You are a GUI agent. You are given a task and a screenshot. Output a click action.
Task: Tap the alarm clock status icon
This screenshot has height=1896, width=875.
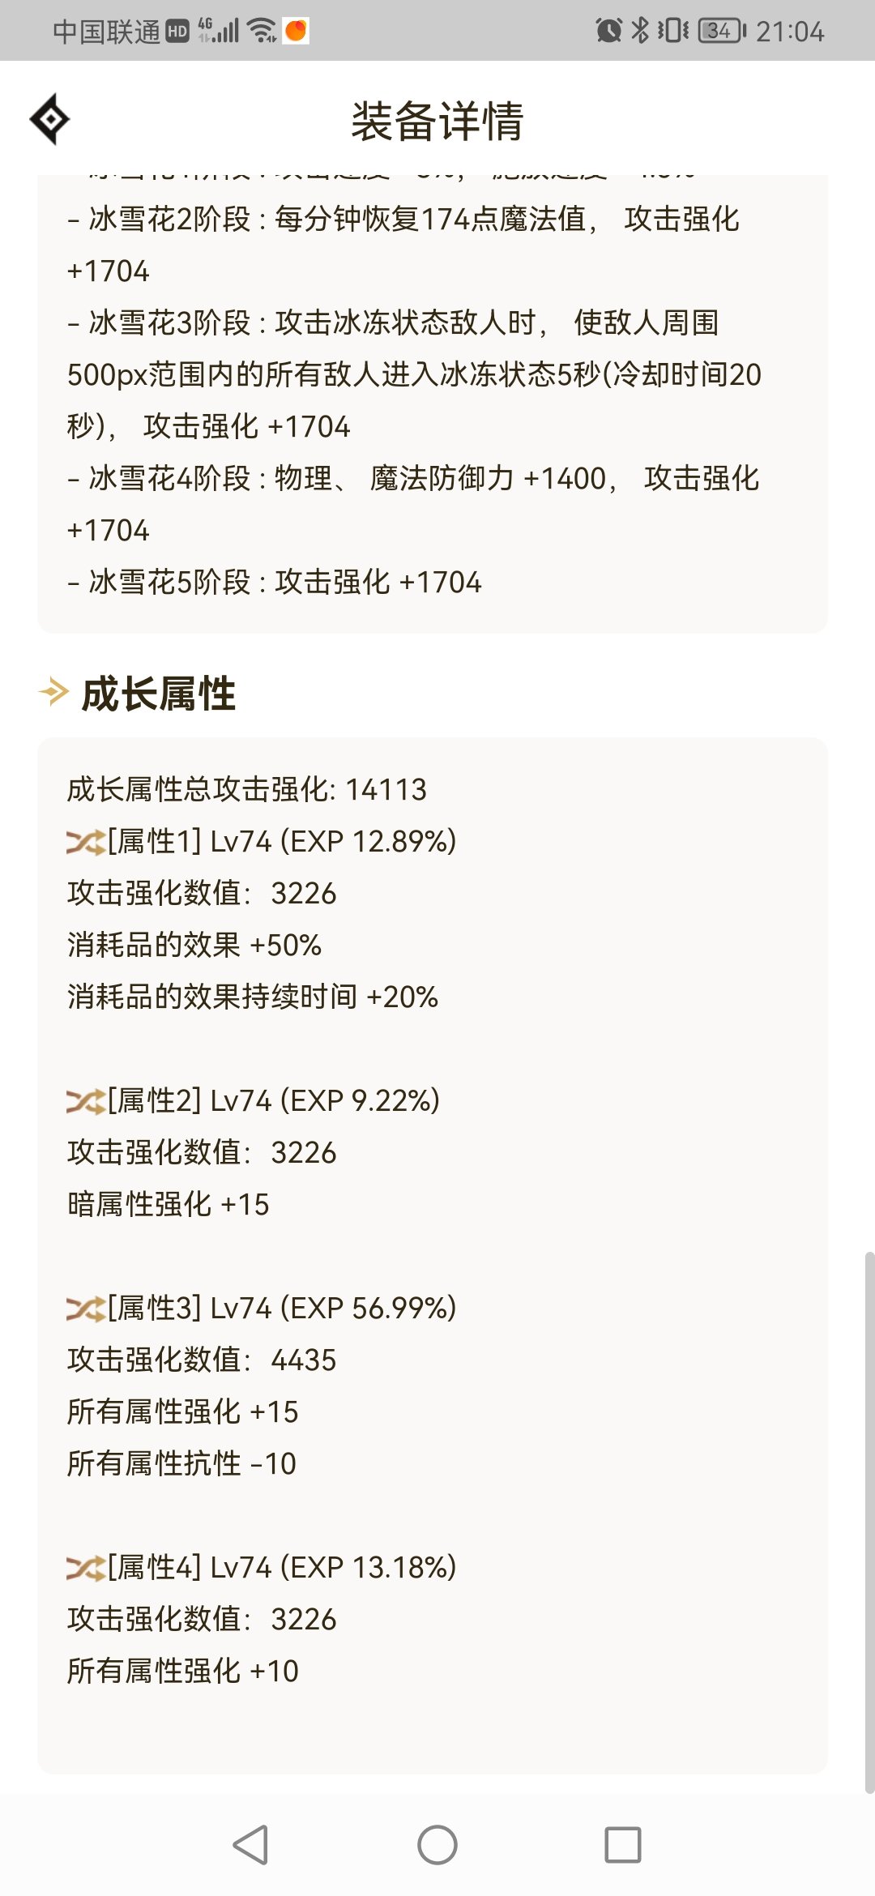(x=608, y=31)
